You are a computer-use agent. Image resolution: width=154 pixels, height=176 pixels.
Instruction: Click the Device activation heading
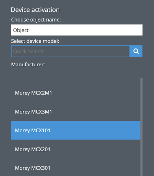(x=35, y=10)
